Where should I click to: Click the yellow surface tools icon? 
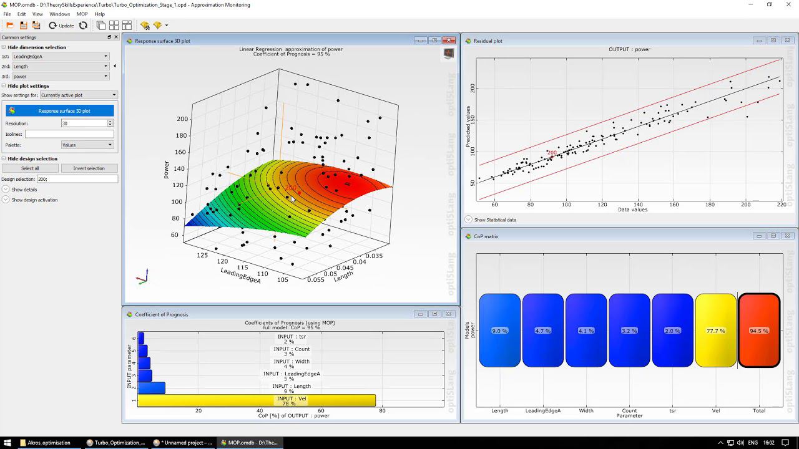pyautogui.click(x=145, y=26)
